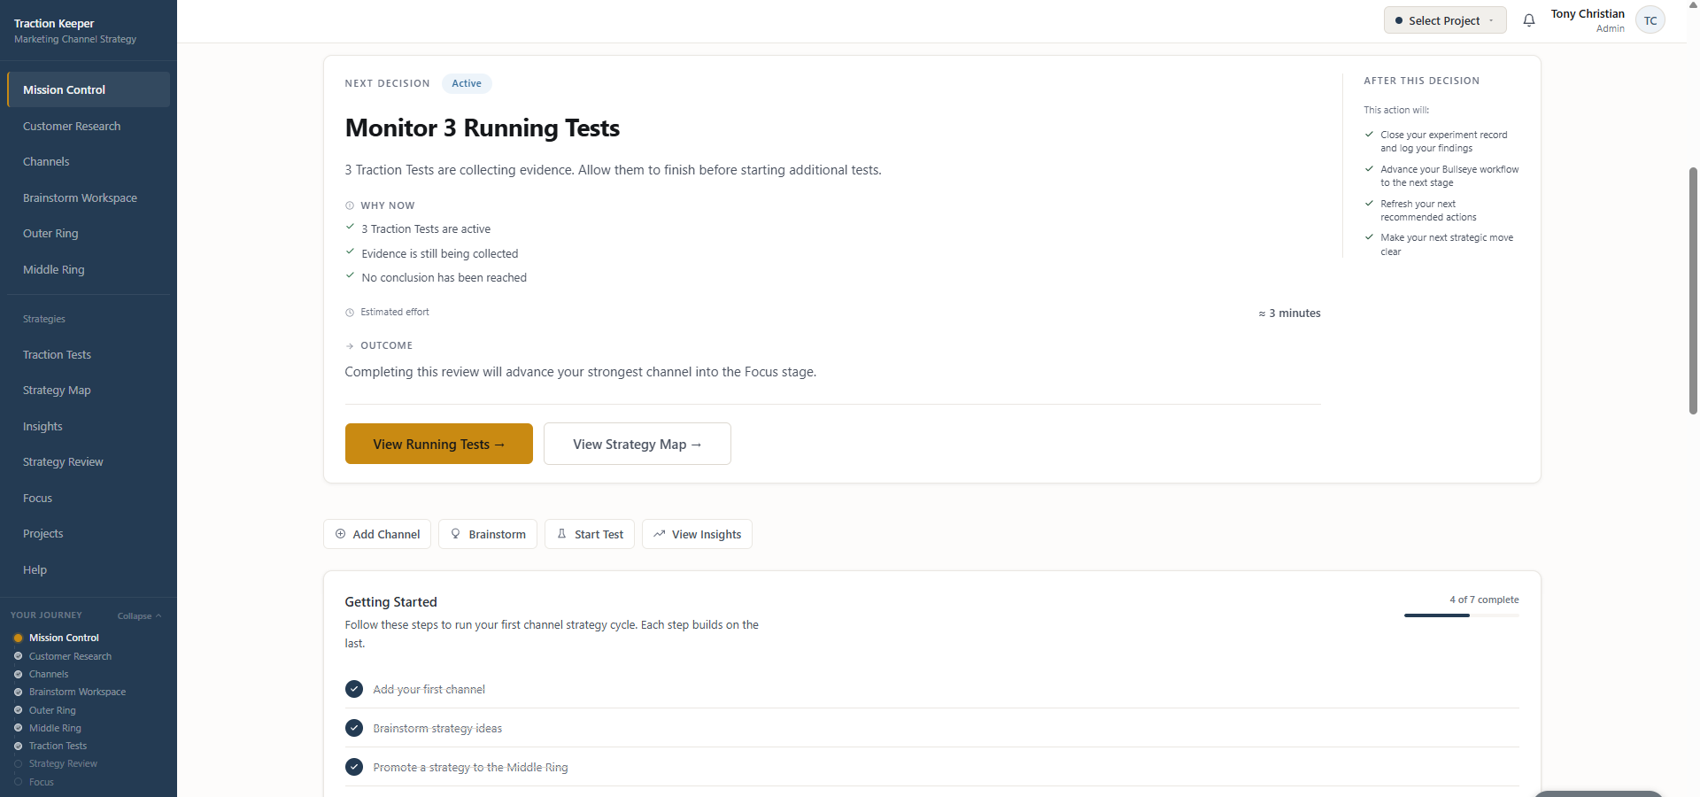Image resolution: width=1700 pixels, height=797 pixels.
Task: Click Tony Christian user name
Action: point(1588,13)
